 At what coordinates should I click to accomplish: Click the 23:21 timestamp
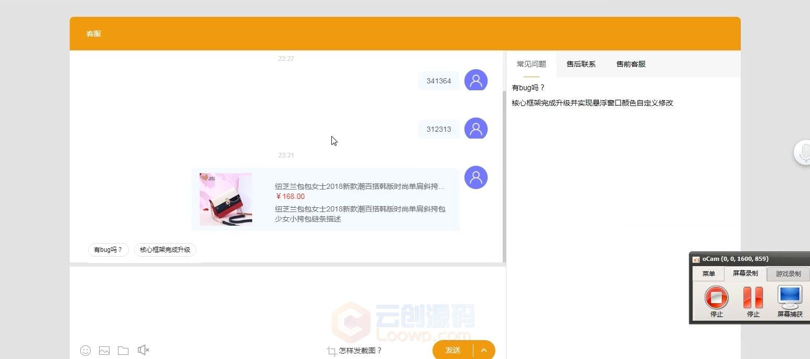[x=286, y=155]
